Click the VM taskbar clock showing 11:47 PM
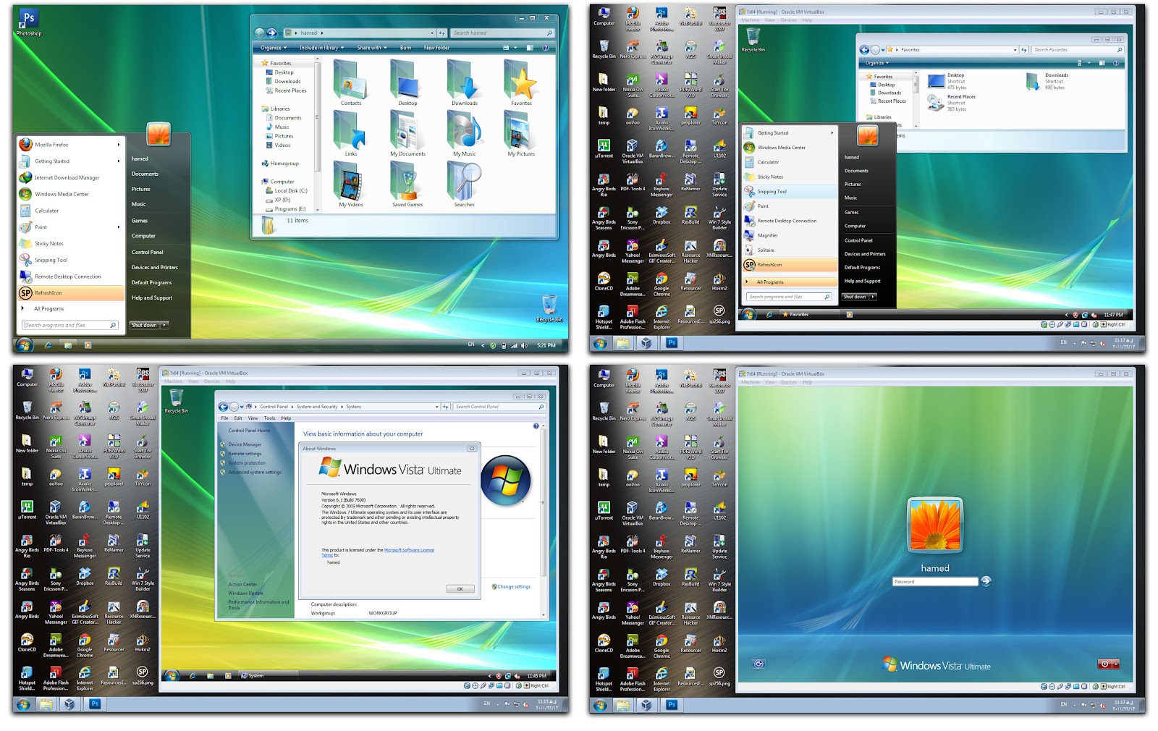 pos(1114,315)
